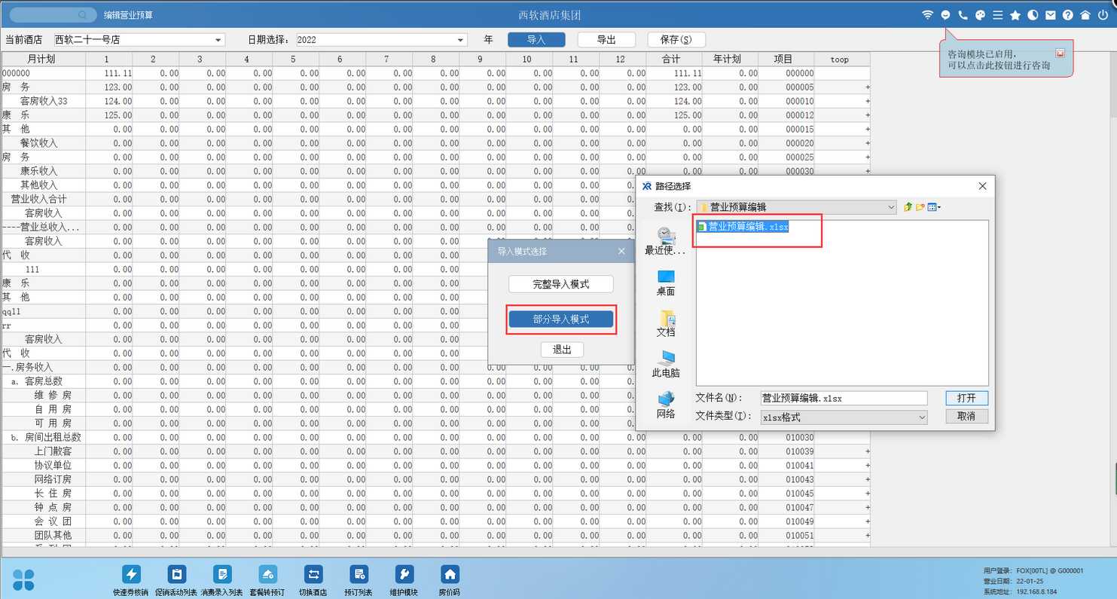The width and height of the screenshot is (1117, 599).
Task: Select the 客房收入33 row label
Action: (44, 101)
